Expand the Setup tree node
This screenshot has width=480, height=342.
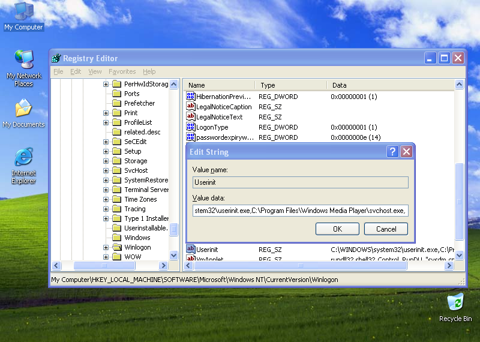[106, 152]
